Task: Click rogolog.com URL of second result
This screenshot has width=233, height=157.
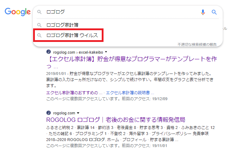Action: pos(64,113)
